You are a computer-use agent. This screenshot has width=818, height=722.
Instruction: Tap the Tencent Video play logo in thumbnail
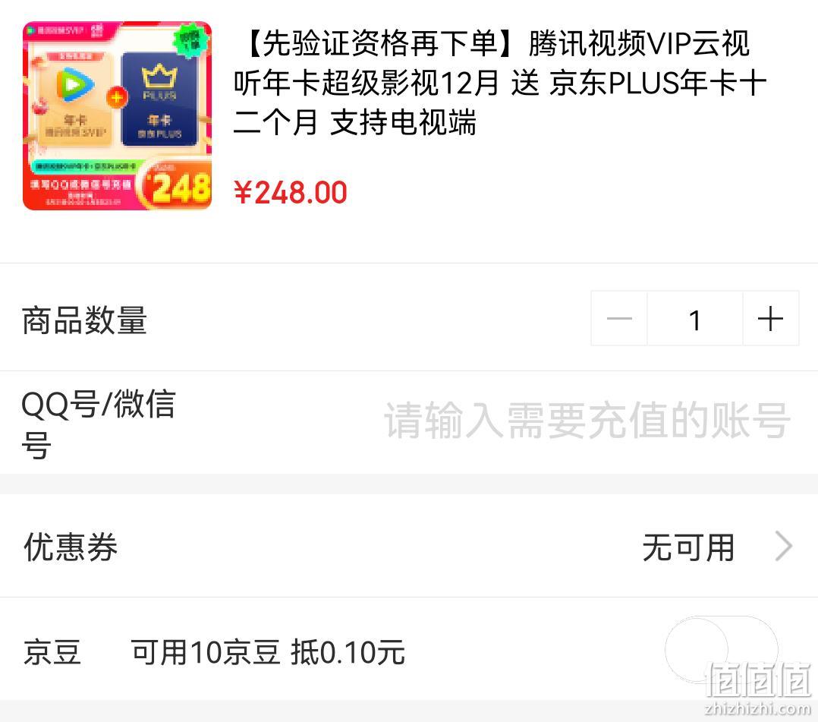[76, 85]
